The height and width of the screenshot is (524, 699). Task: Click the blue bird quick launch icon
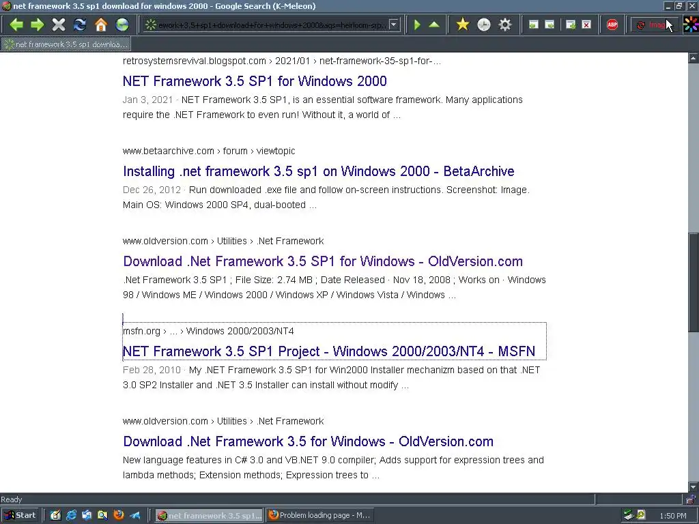(134, 516)
